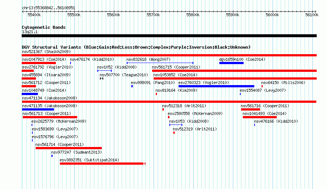327x189 pixels.
Task: Click the 13q21.1 band label
Action: tap(30, 32)
